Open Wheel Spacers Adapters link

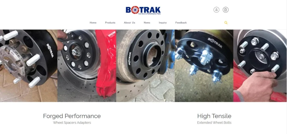72,123
